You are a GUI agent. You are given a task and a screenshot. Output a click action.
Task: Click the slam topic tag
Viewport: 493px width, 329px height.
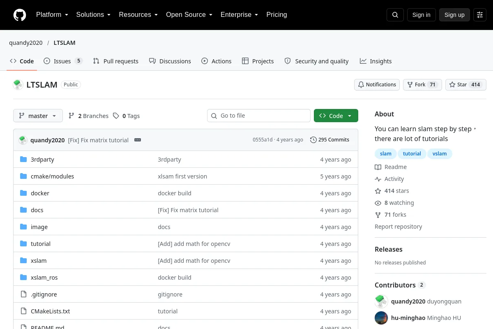pyautogui.click(x=386, y=154)
